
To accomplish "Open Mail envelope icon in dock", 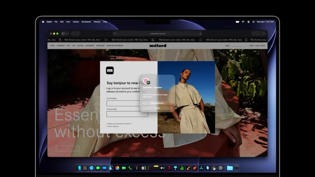I will (104, 168).
